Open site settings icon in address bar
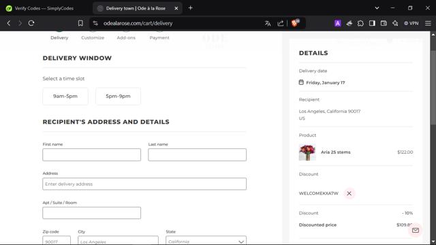 click(x=95, y=23)
